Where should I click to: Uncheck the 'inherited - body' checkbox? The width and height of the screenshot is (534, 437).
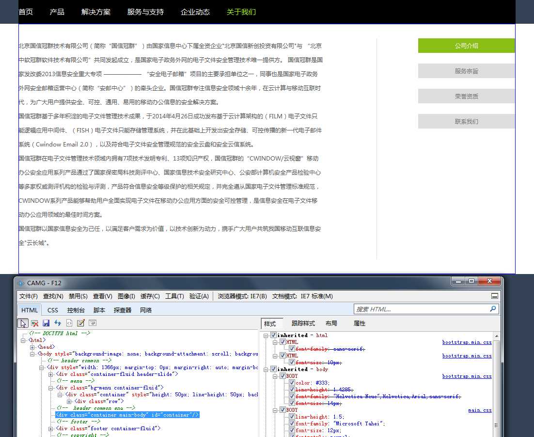273,369
